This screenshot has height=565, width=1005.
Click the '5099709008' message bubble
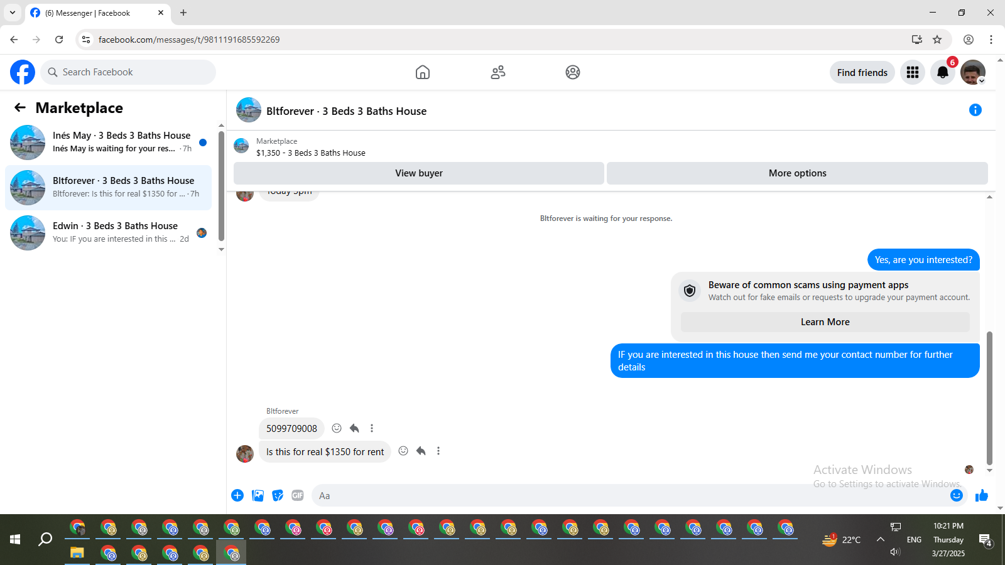pos(291,429)
